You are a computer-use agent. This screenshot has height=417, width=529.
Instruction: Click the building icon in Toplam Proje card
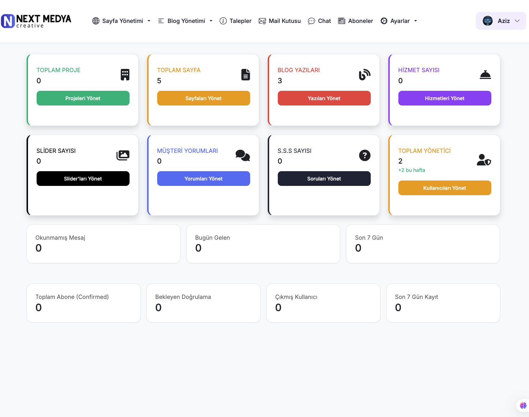point(125,75)
